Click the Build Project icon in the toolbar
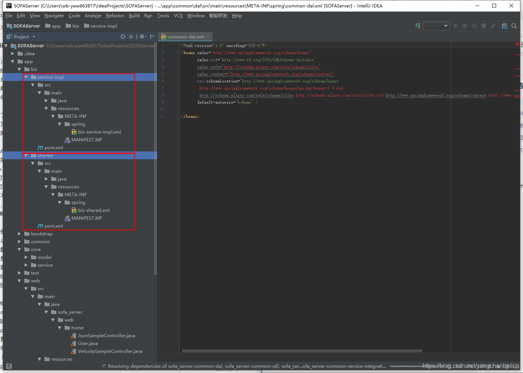The height and width of the screenshot is (373, 523). pos(418,26)
